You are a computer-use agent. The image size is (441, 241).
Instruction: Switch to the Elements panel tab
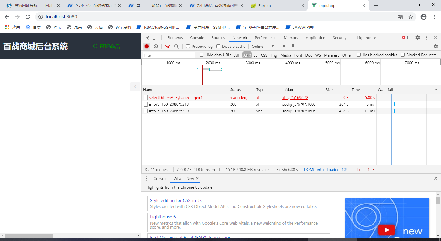pyautogui.click(x=175, y=37)
